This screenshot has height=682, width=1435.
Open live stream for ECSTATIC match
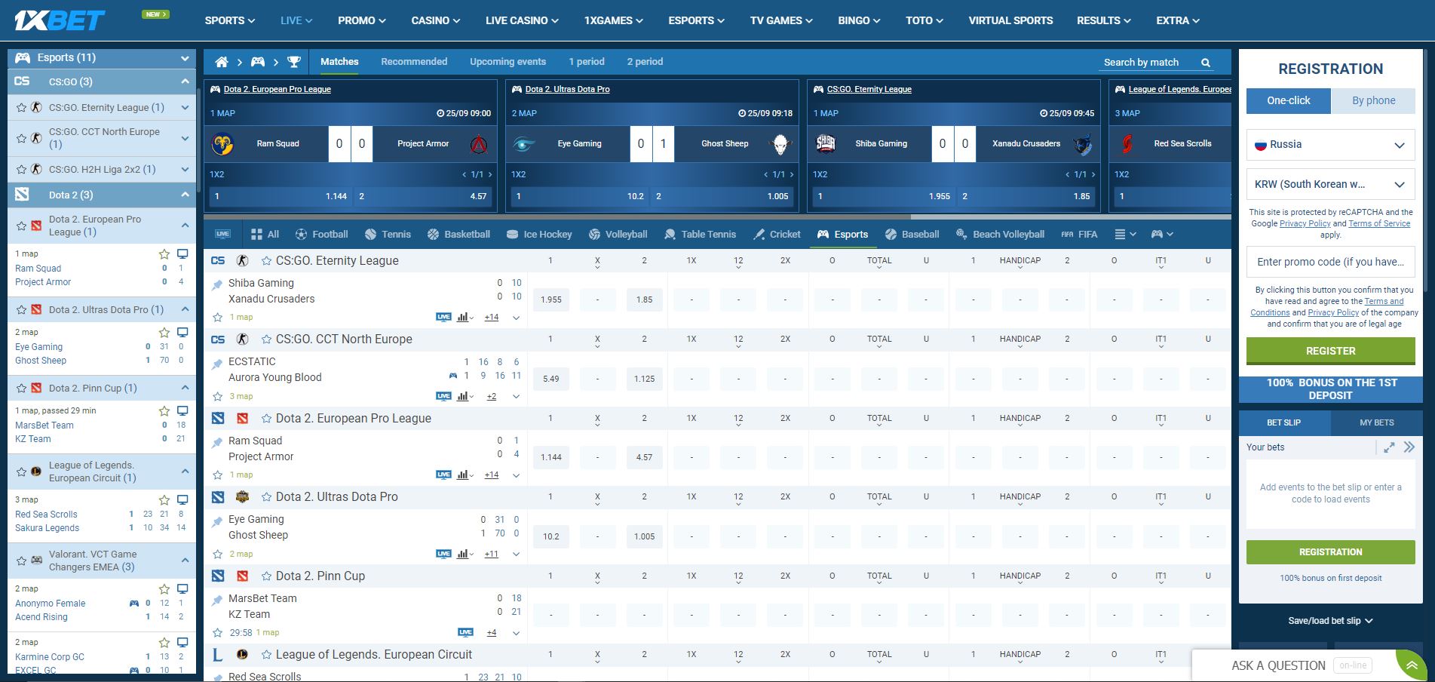point(443,396)
